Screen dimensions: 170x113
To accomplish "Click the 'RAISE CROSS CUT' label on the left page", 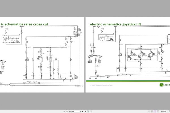I will [x=79, y=86].
